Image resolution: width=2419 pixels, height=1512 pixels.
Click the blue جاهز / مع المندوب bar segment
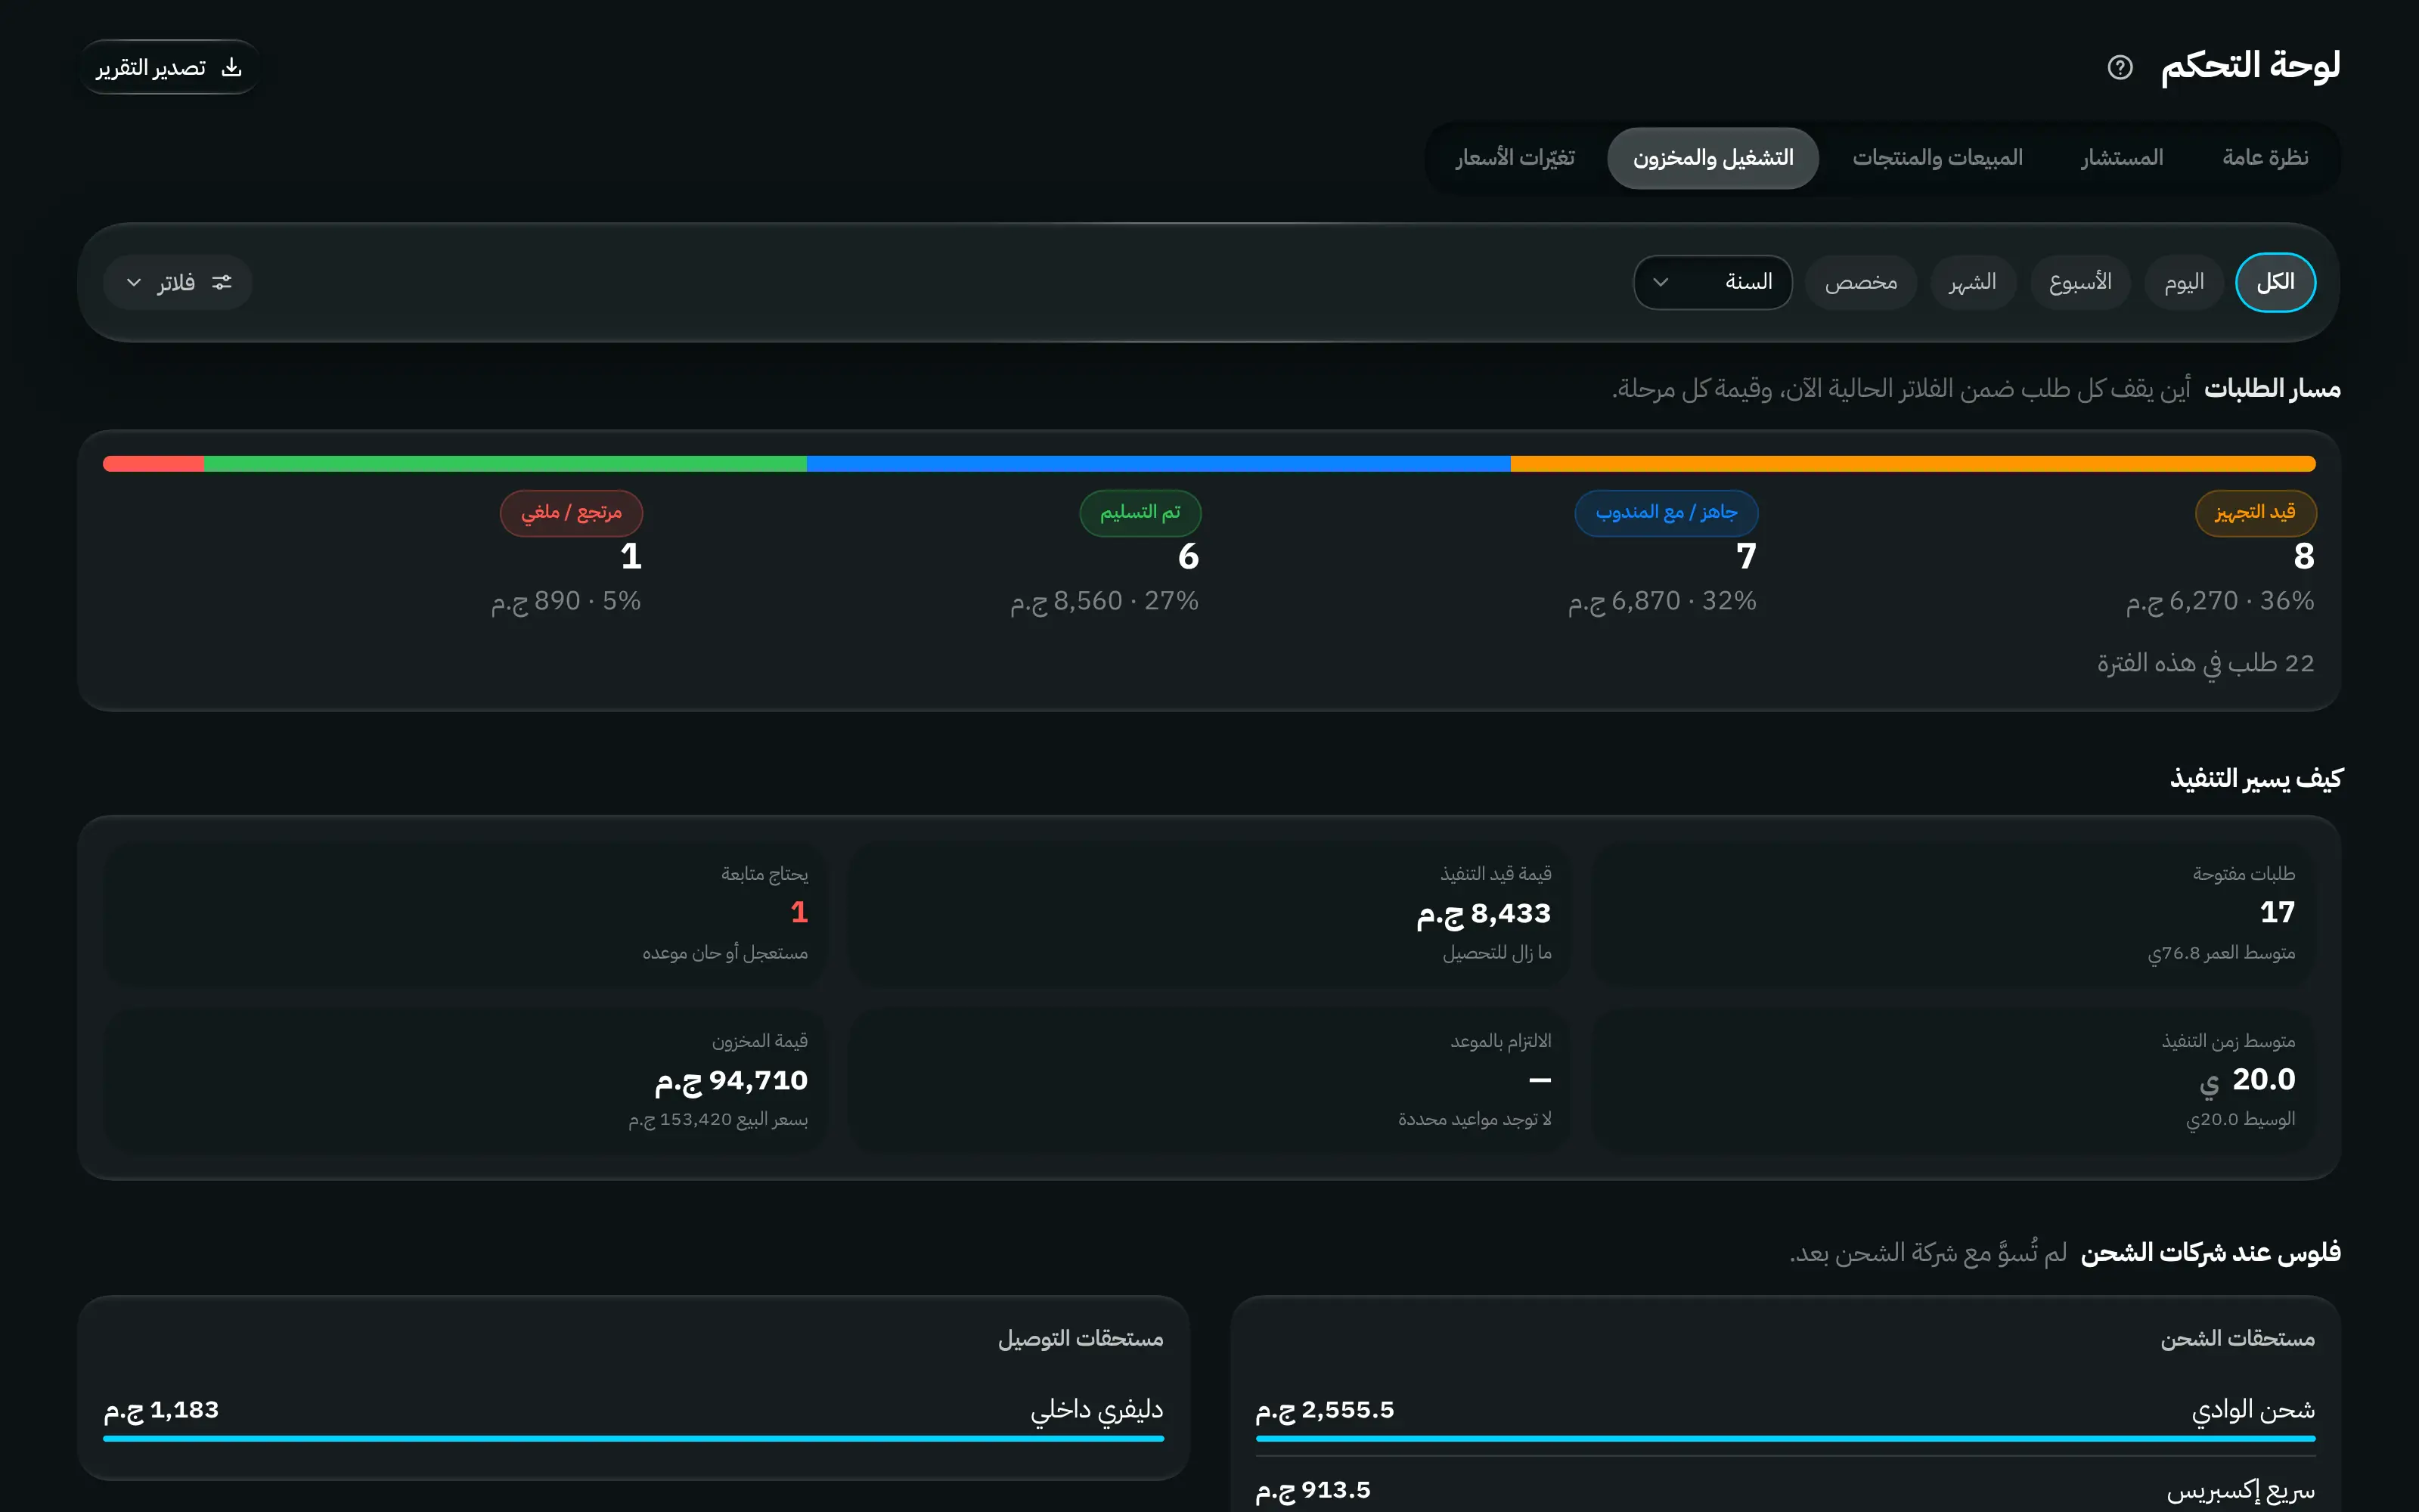point(1158,464)
